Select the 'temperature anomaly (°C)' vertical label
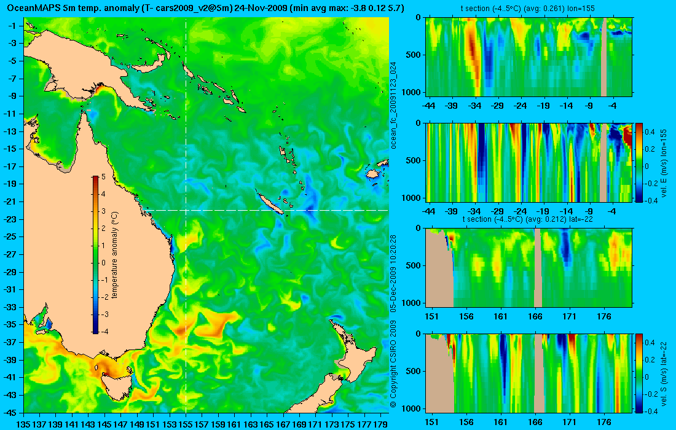The width and height of the screenshot is (676, 430). coord(115,255)
